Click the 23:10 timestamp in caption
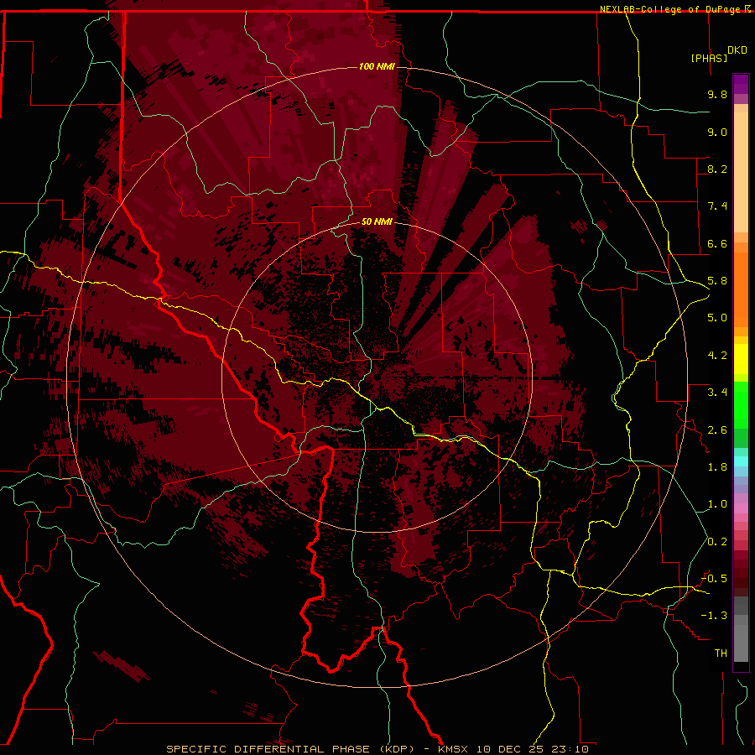 (572, 749)
